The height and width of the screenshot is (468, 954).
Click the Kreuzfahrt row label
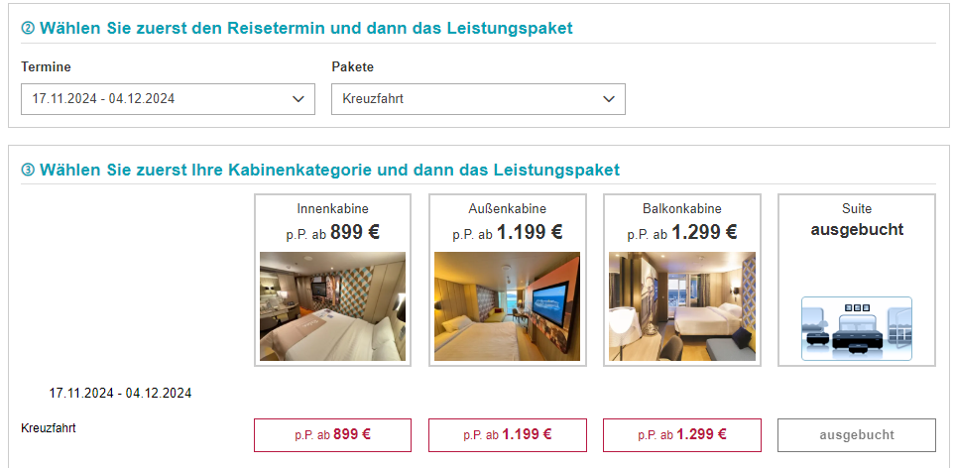49,427
